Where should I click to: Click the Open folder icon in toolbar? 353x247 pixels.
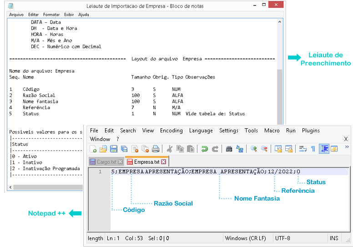click(103, 149)
